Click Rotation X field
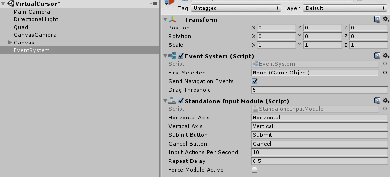 [276, 36]
